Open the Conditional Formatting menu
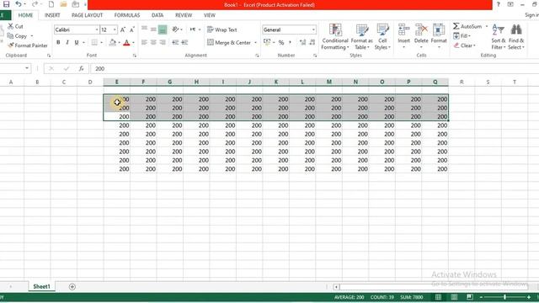This screenshot has height=303, width=539. (335, 37)
